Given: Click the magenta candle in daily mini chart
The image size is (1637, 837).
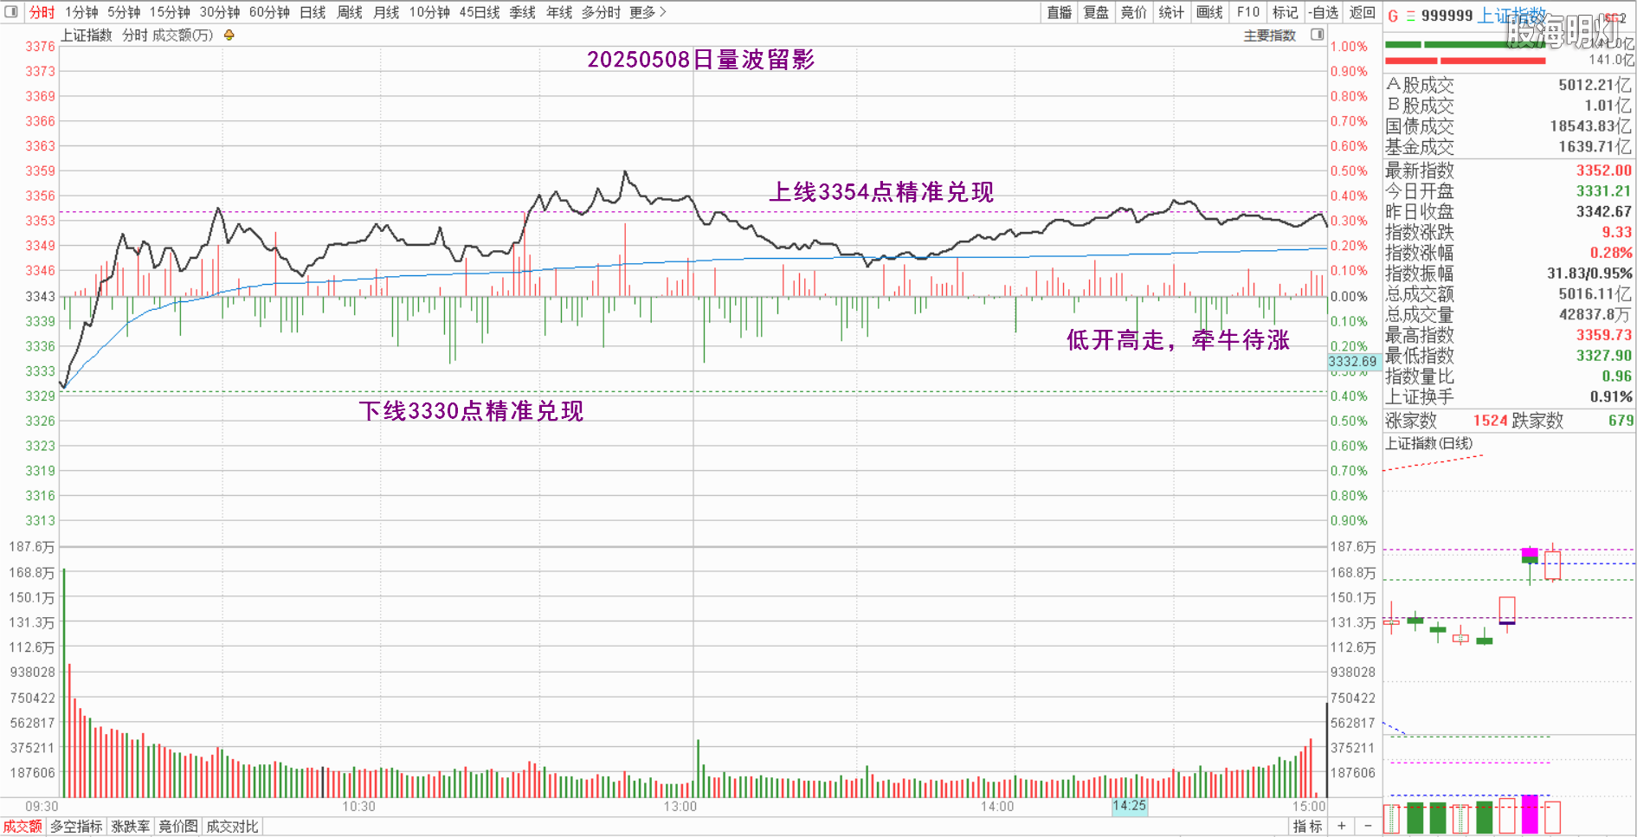Looking at the screenshot, I should [1530, 556].
